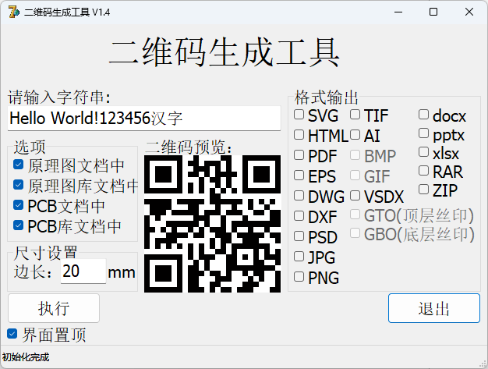This screenshot has height=369, width=488.
Task: Click the 边长 size field showing 20
Action: (83, 271)
